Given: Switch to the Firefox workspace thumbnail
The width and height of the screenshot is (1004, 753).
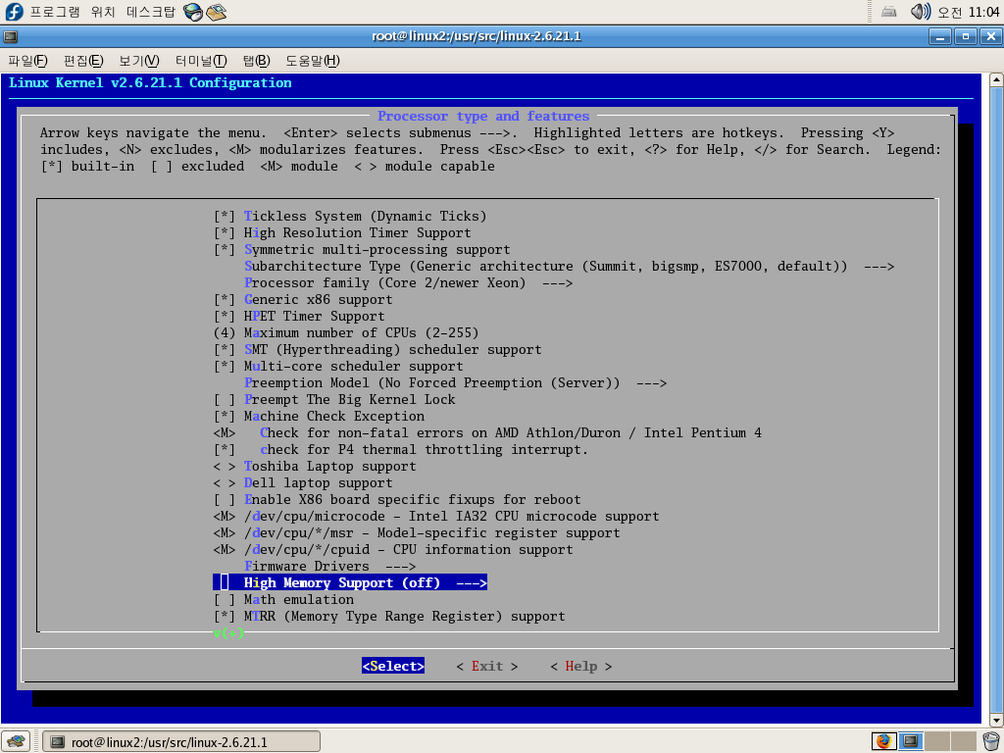Looking at the screenshot, I should [883, 741].
